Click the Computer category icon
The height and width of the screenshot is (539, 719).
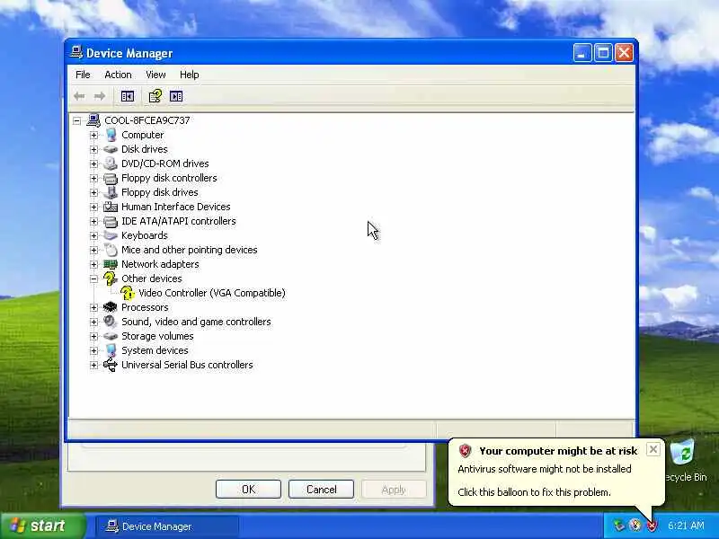pyautogui.click(x=111, y=135)
